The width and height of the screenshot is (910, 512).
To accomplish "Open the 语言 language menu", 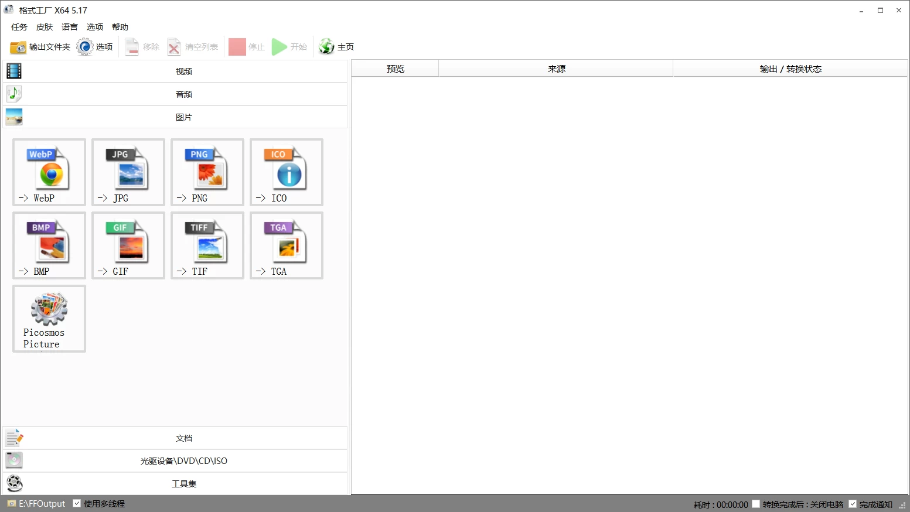I will [70, 27].
